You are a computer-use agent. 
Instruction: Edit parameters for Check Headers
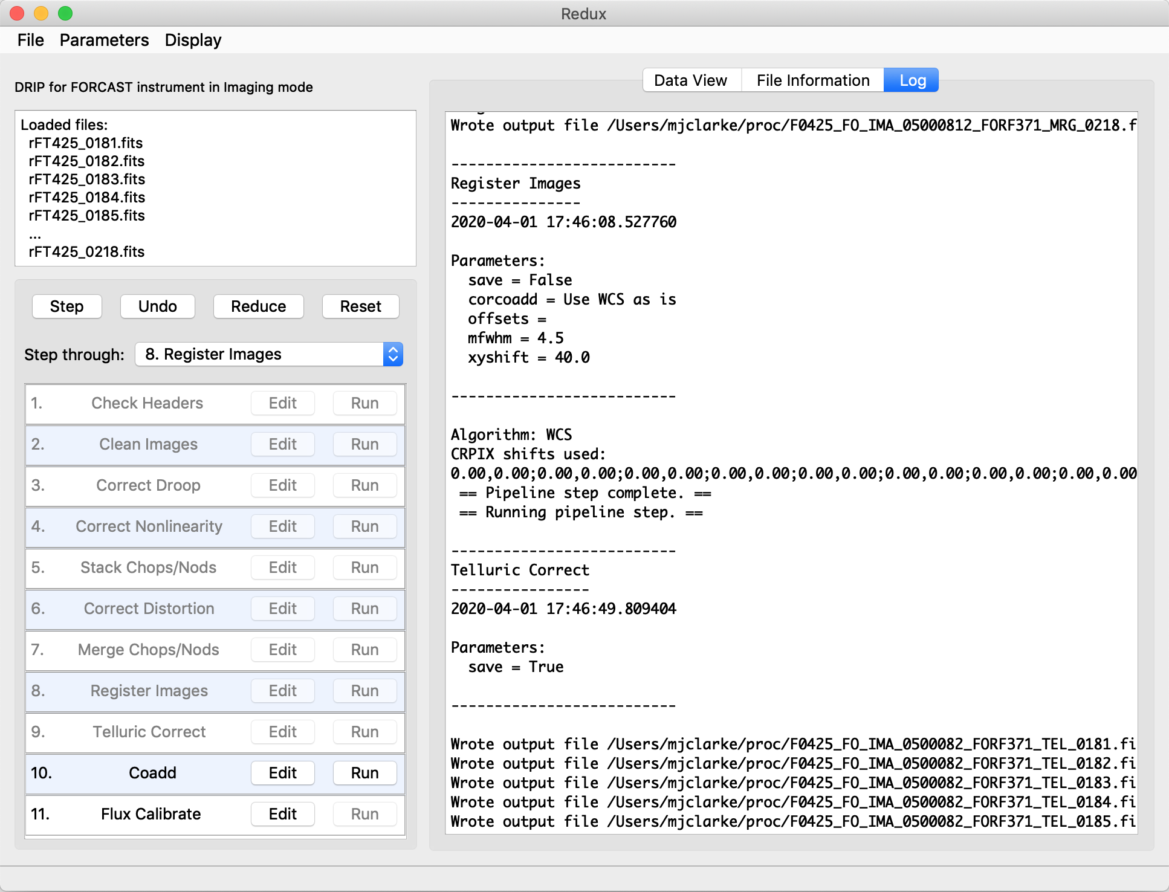pos(282,403)
